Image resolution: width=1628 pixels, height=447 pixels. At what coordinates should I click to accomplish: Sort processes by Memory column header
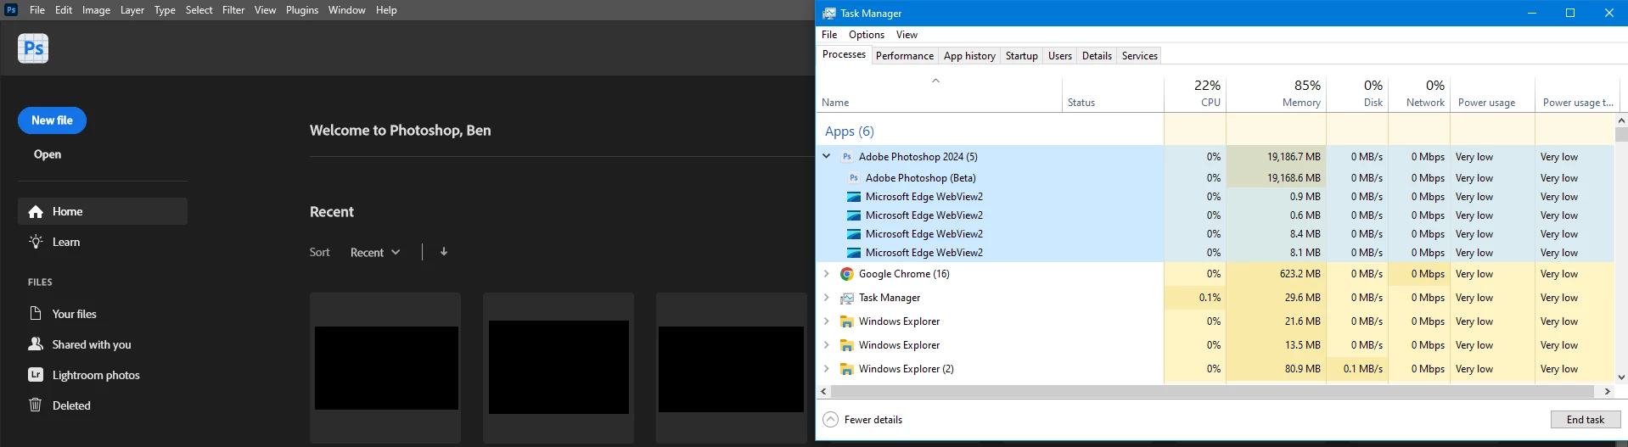coord(1276,94)
